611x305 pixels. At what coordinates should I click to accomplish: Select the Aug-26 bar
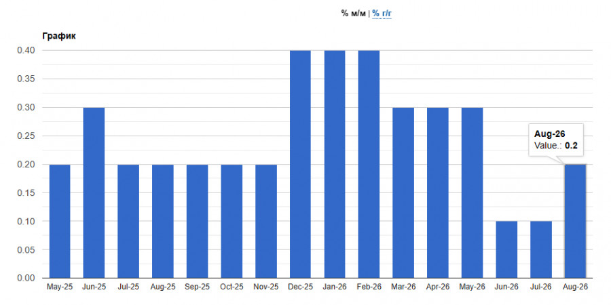575,222
